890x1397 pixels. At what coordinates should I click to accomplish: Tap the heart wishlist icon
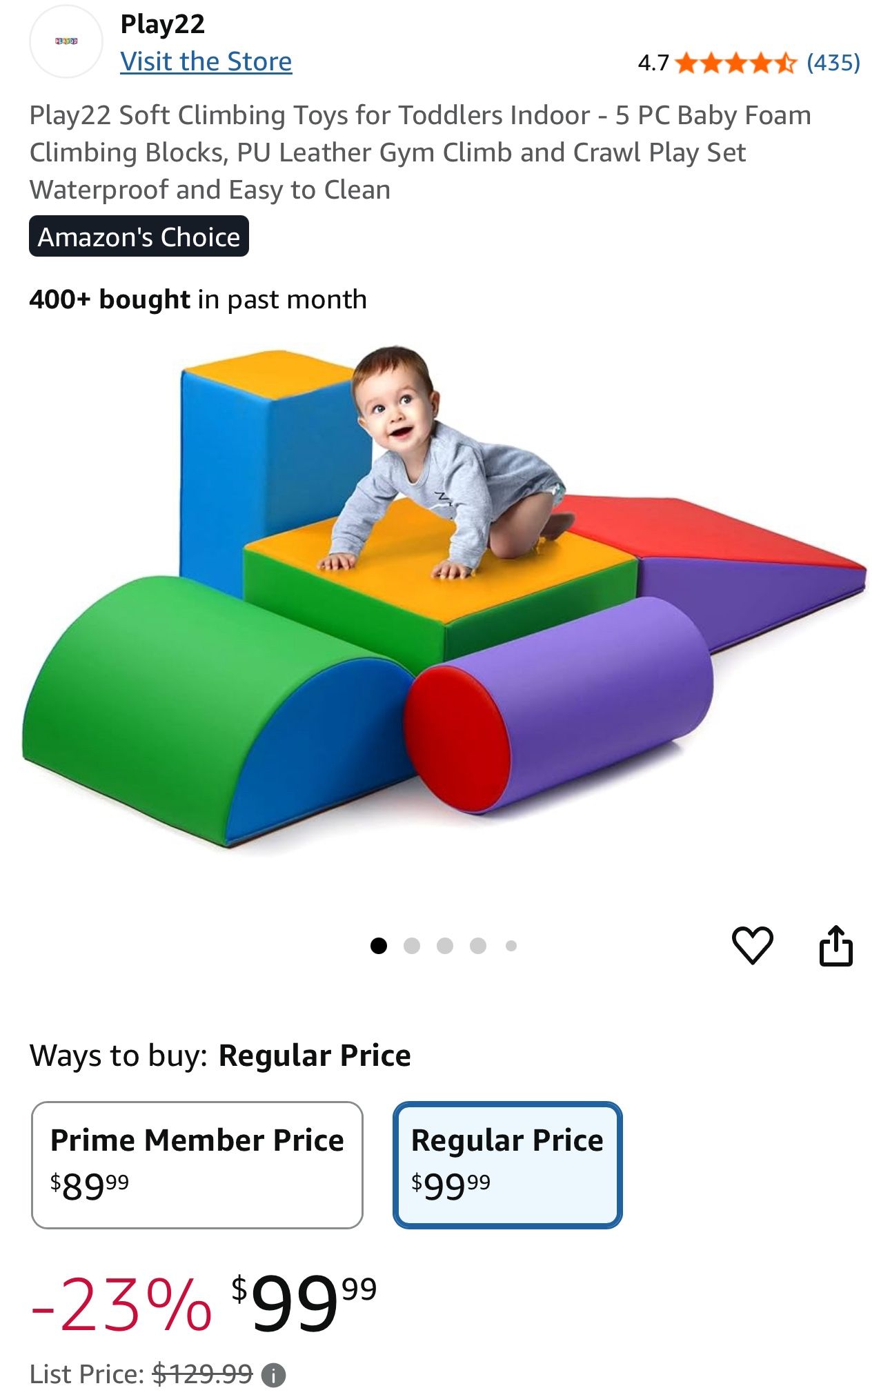coord(752,945)
